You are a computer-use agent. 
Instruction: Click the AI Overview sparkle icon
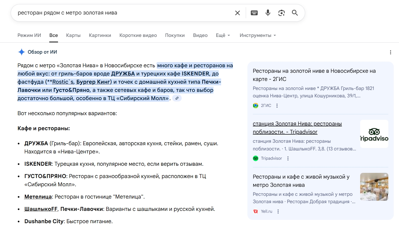coord(21,52)
